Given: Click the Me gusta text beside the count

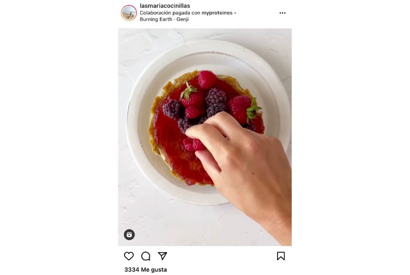Looking at the screenshot, I should coord(154,269).
